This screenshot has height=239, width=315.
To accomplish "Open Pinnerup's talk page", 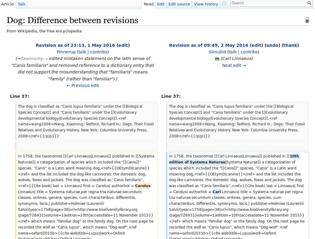I will pos(82,52).
